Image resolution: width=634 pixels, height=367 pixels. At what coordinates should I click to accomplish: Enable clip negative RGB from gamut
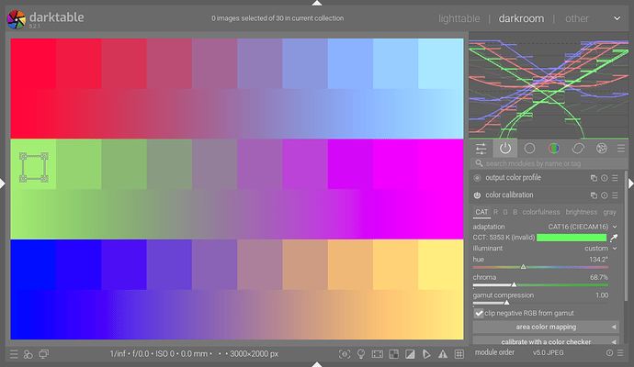pyautogui.click(x=479, y=313)
